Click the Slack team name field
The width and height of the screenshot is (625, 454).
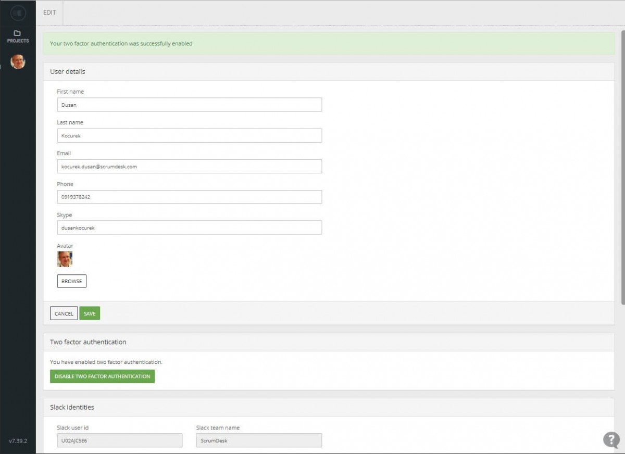click(x=258, y=440)
